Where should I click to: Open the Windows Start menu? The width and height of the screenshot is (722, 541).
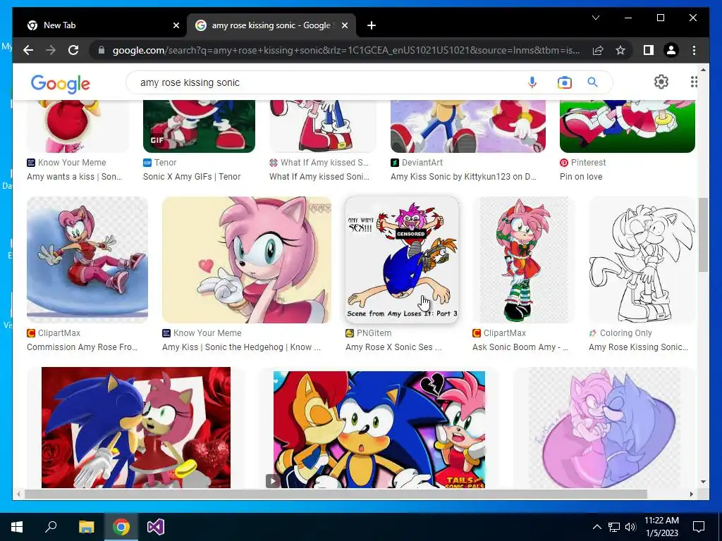(x=17, y=527)
